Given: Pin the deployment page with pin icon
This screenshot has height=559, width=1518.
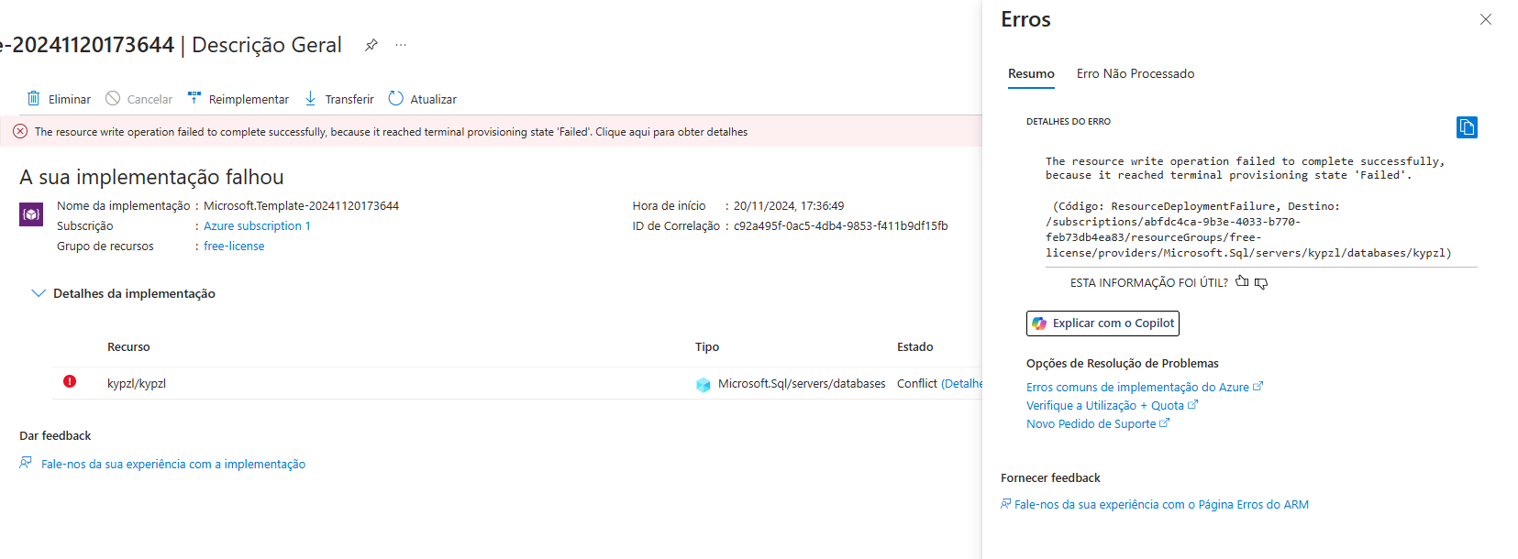Looking at the screenshot, I should (x=371, y=45).
